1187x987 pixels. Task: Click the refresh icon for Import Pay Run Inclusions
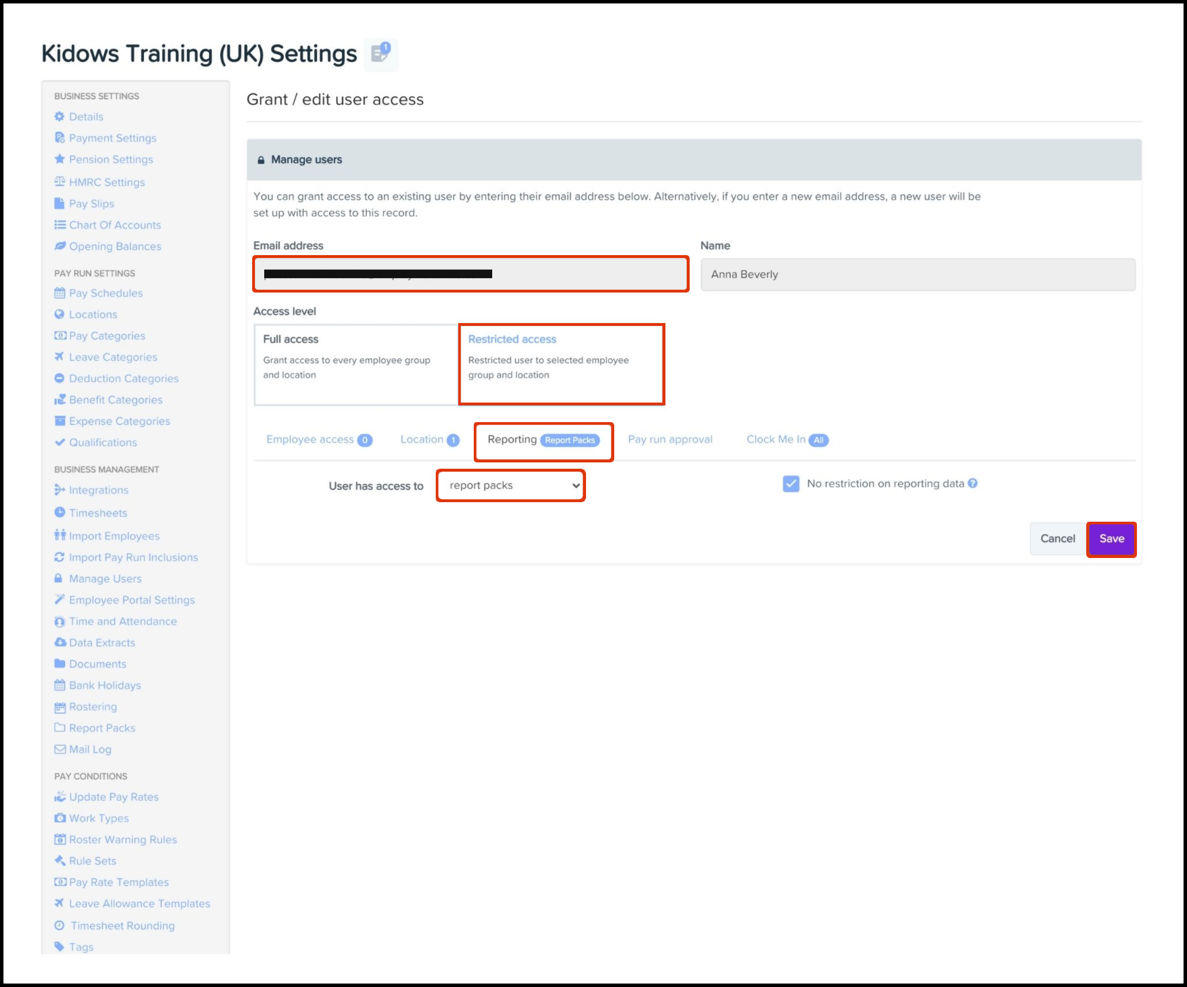pos(59,557)
